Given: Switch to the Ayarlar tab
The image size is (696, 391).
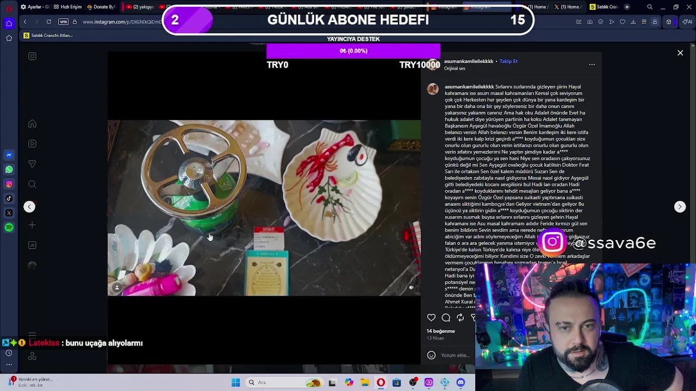Looking at the screenshot, I should click(x=35, y=7).
